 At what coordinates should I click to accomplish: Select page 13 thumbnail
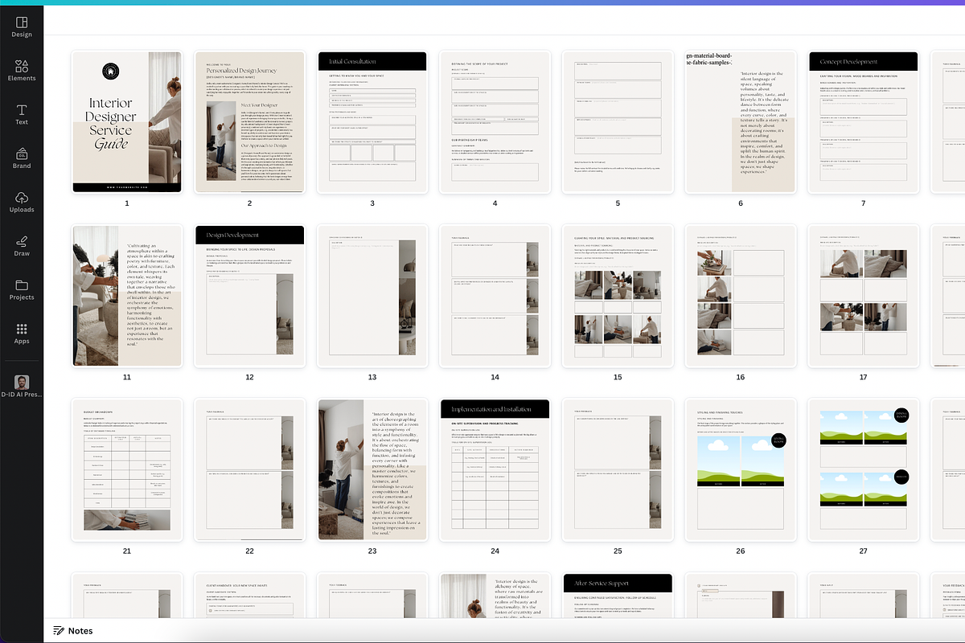[x=372, y=296]
